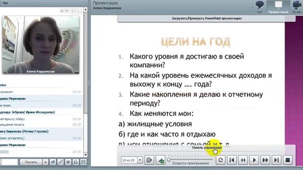Open the slide selector dropdown '10 из 20'
The image size is (303, 170).
click(140, 160)
